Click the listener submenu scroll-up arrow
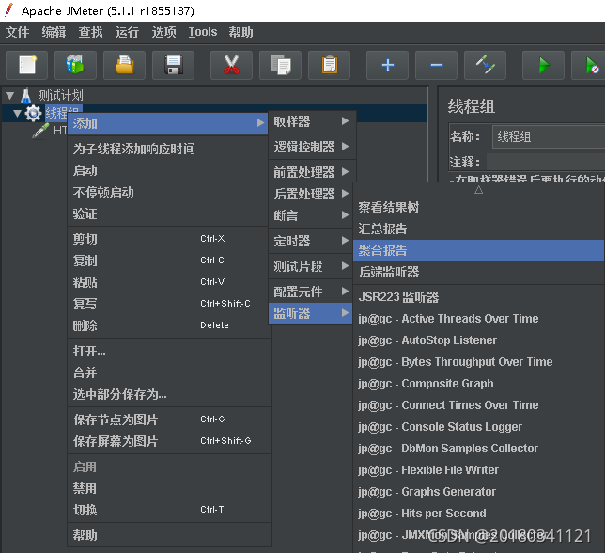 tap(478, 190)
